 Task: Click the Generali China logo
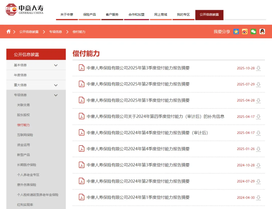pos(24,10)
